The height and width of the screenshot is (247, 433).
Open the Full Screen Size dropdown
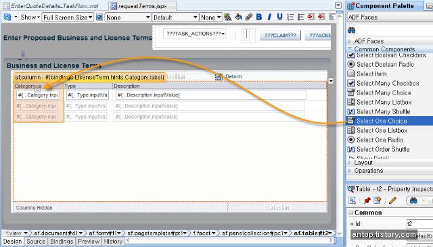point(68,18)
